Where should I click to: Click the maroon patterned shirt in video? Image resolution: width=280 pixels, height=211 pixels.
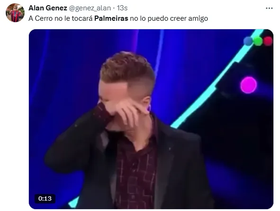click(x=135, y=171)
